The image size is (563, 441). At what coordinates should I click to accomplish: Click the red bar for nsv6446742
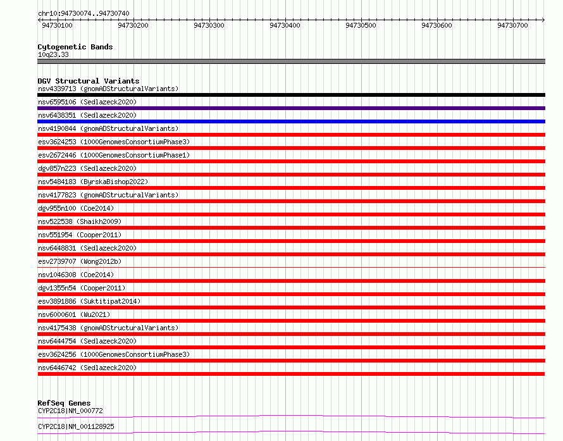coord(291,374)
